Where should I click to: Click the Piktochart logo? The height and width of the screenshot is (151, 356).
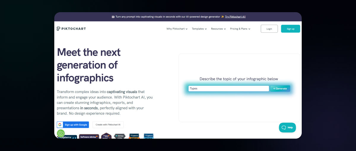tap(71, 29)
